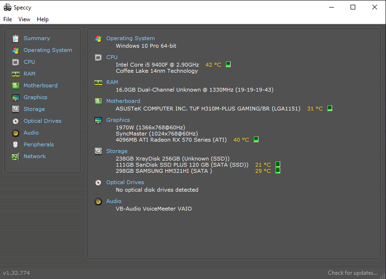Click the Audio speaker icon in sidebar
The width and height of the screenshot is (386, 279).
pyautogui.click(x=16, y=133)
